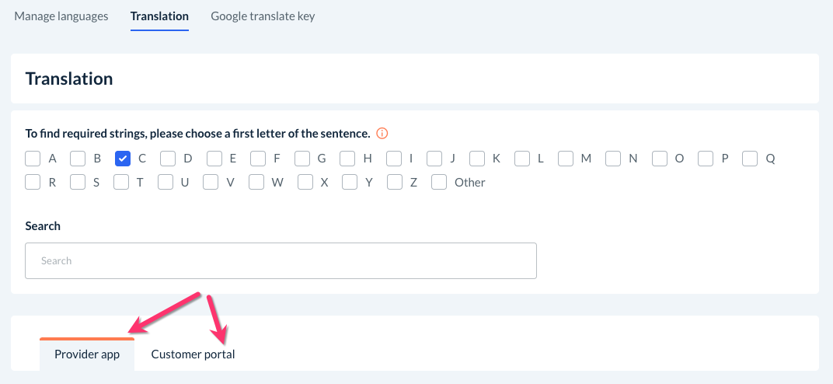Enable the letter Z checkbox

pyautogui.click(x=395, y=183)
